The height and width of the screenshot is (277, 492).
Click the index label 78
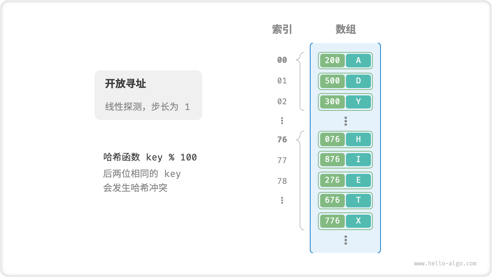point(282,181)
